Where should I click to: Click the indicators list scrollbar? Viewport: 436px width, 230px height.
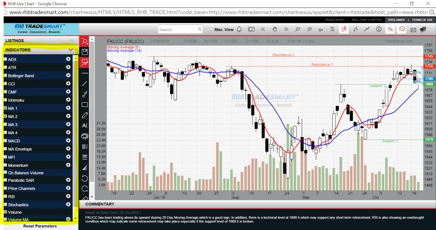[76, 133]
